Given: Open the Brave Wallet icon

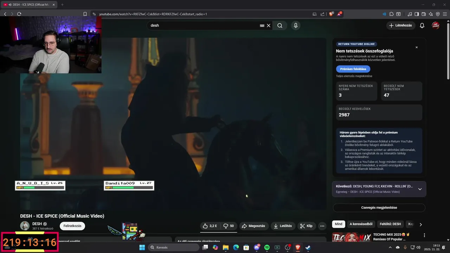Looking at the screenshot, I should pos(424,14).
